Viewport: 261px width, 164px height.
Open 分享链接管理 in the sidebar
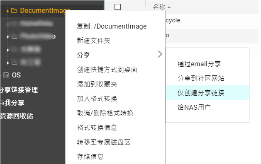[x=19, y=90]
